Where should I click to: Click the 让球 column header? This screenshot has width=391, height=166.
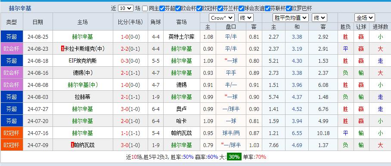[x=361, y=27]
